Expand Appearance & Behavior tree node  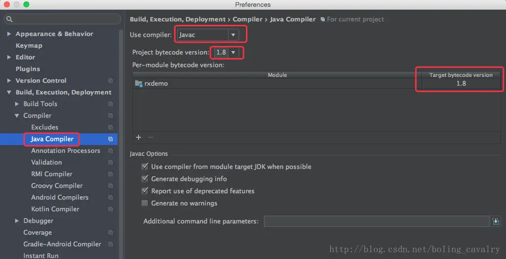pyautogui.click(x=9, y=34)
